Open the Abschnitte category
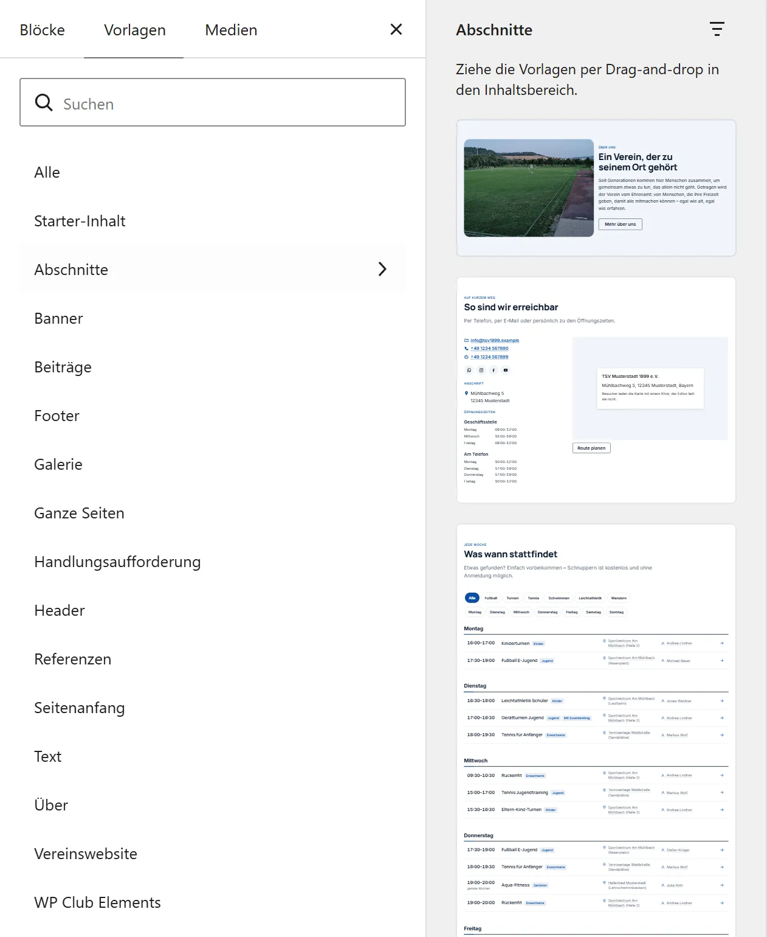This screenshot has width=767, height=937. click(x=213, y=270)
